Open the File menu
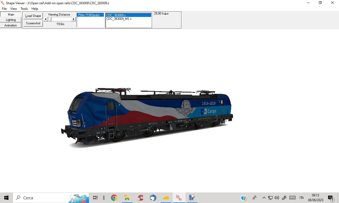339x203 pixels. coord(4,9)
